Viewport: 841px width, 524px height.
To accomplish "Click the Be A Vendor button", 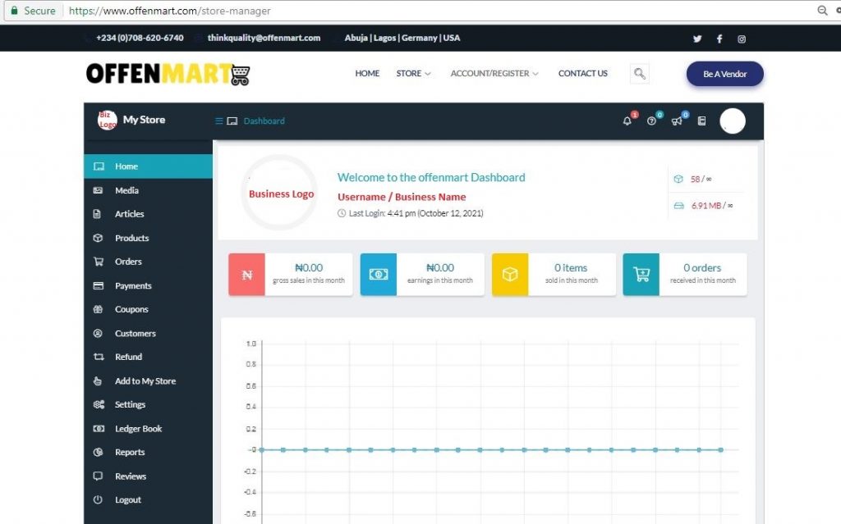I will click(x=724, y=74).
